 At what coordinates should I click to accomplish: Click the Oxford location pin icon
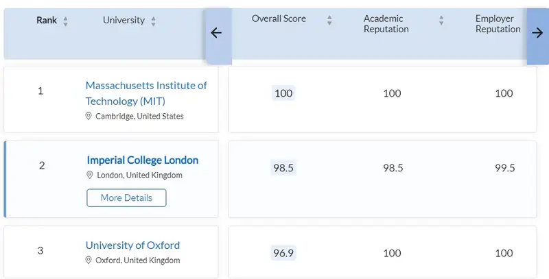coord(89,260)
